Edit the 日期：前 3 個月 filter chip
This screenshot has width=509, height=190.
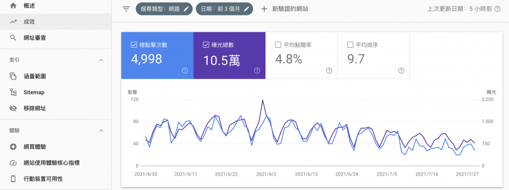click(224, 9)
